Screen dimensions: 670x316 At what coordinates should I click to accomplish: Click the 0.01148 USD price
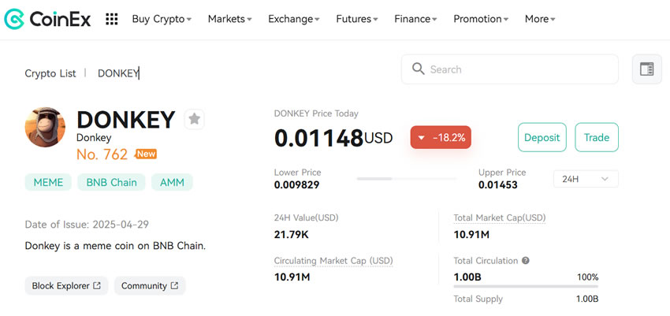[x=333, y=138]
